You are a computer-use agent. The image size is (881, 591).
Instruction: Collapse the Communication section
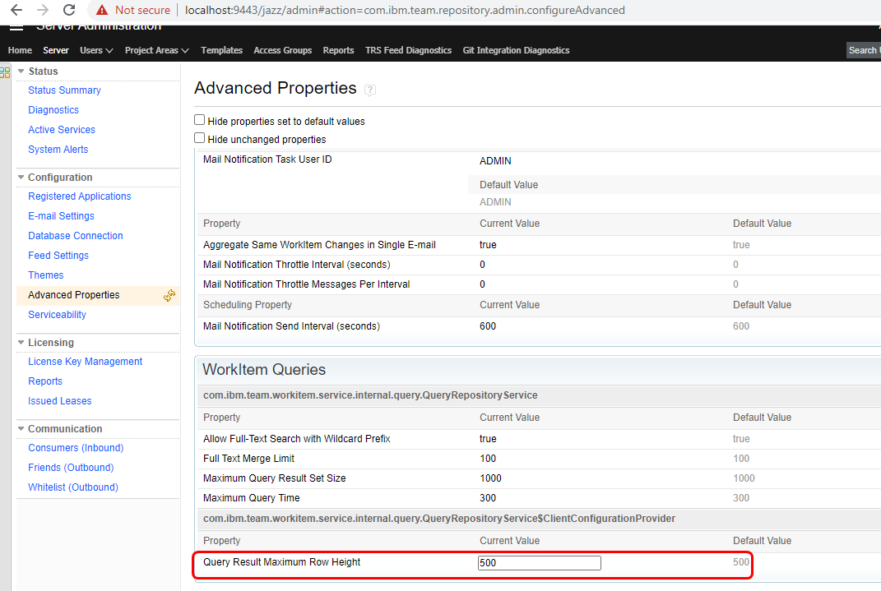pyautogui.click(x=21, y=429)
